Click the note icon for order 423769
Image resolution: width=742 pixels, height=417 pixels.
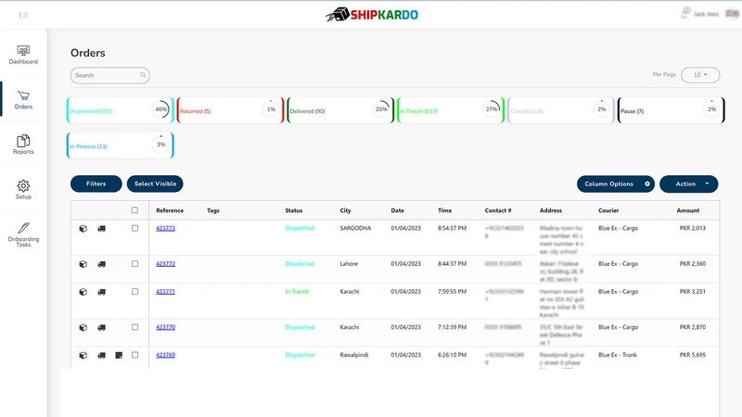[x=119, y=355]
